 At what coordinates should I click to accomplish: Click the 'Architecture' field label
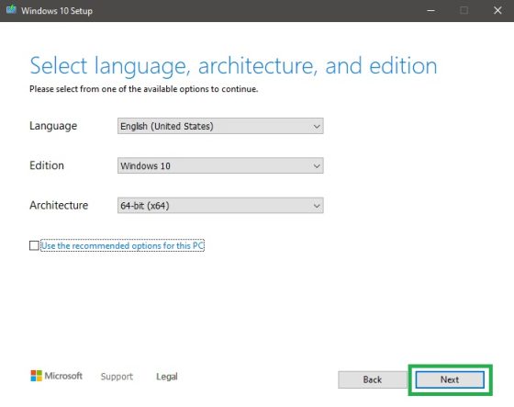[59, 205]
